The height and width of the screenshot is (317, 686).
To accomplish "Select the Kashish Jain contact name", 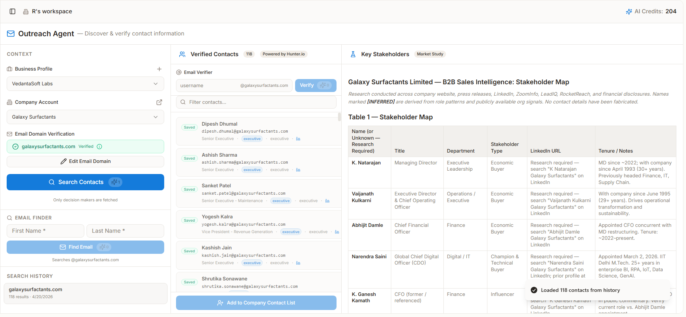I will [x=217, y=248].
